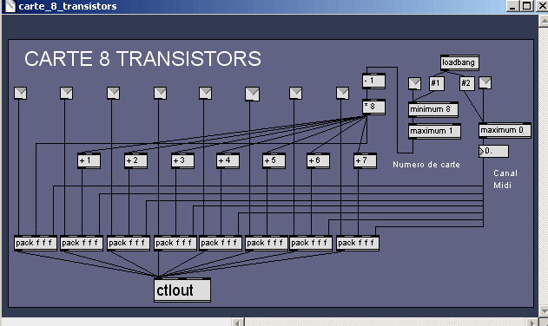
Task: Select the sixth pack f f f object
Action: tap(267, 243)
